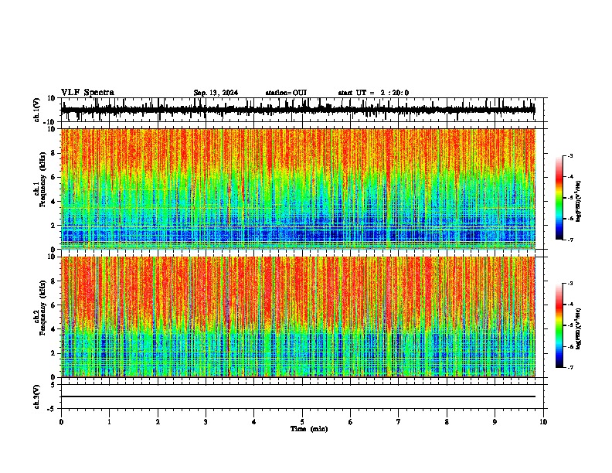Click the "-5" tick on ch.3(V) axis
Screen dimensions: 612x473
52,409
